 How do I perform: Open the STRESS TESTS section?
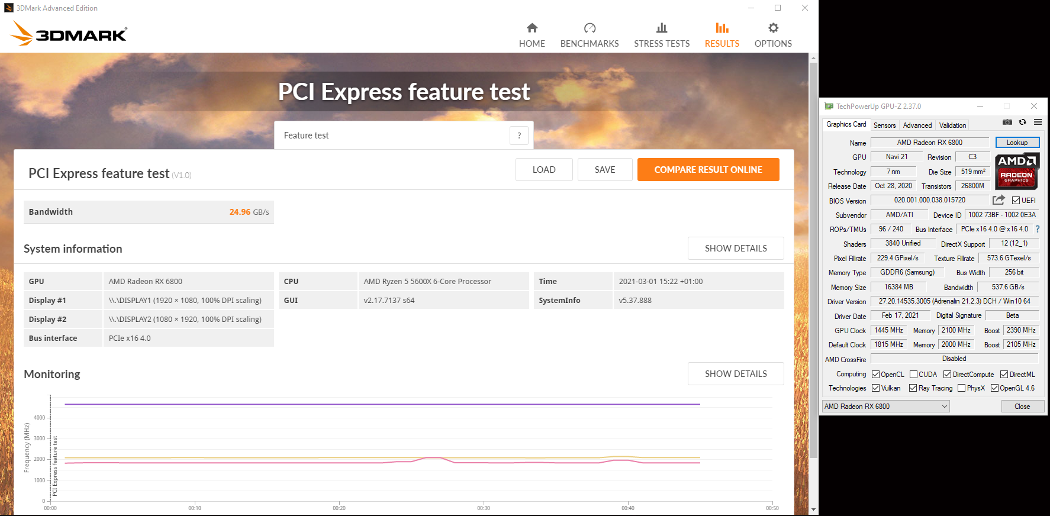coord(662,36)
